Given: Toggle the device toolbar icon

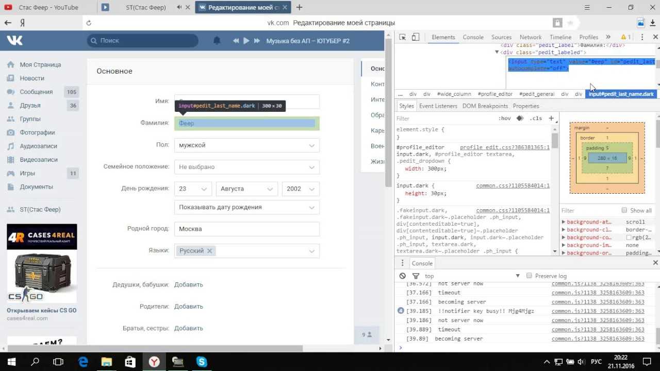Looking at the screenshot, I should click(x=416, y=37).
